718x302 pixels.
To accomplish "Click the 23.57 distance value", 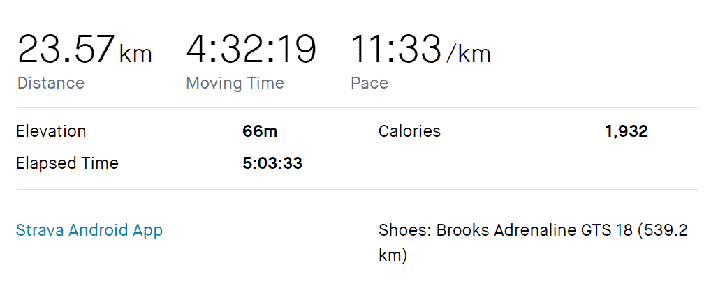I will (x=66, y=49).
